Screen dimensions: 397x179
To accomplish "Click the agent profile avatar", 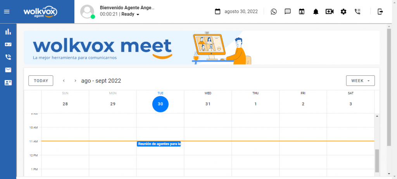I will [87, 12].
